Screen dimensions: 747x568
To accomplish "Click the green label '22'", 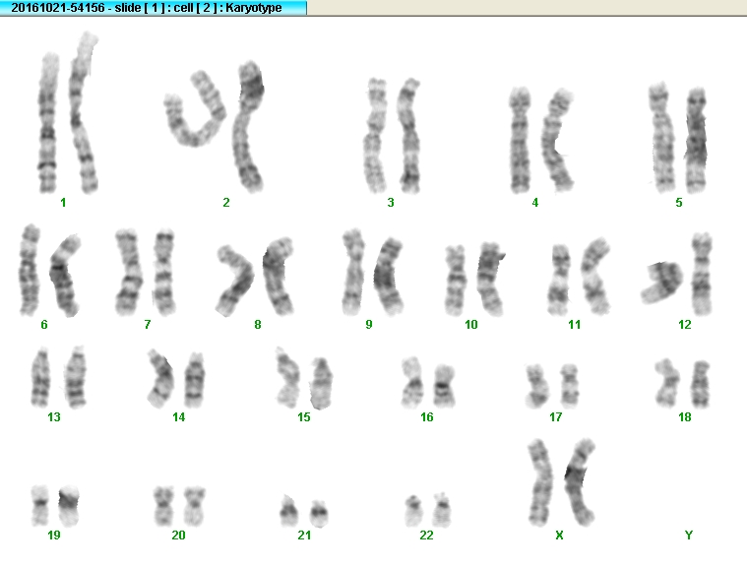I will (426, 536).
